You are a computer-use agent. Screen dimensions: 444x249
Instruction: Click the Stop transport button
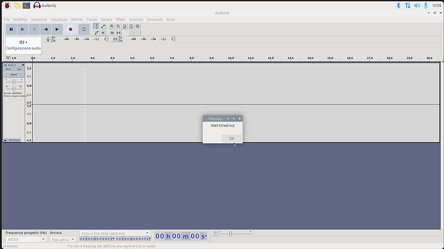coord(34,29)
